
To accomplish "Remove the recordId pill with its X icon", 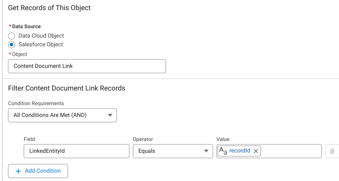I will pos(256,151).
